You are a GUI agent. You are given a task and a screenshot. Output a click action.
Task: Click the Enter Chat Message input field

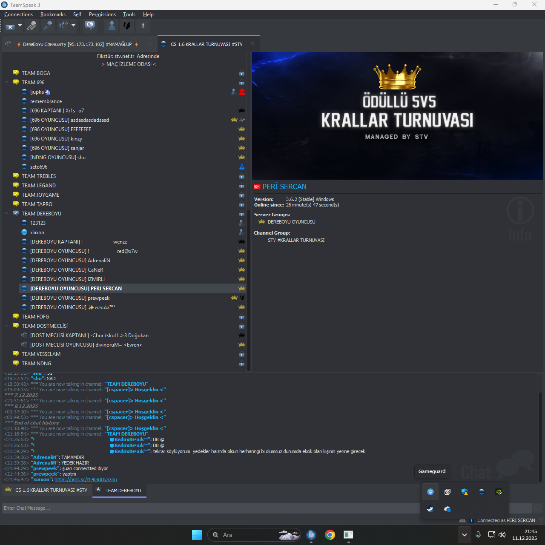[x=267, y=508]
